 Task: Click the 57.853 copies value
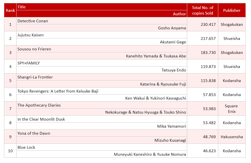tap(209, 95)
